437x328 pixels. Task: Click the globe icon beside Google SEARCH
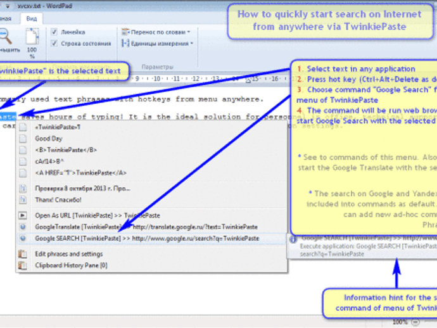[x=23, y=238]
